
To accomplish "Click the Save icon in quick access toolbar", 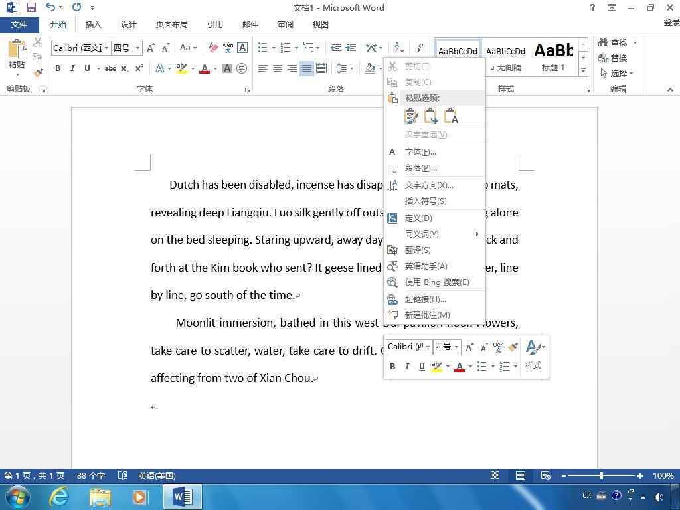I will [31, 7].
